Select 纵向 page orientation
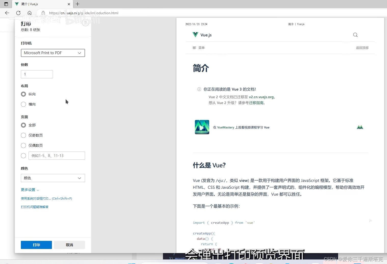Viewport: 387px width, 264px height. click(x=23, y=94)
